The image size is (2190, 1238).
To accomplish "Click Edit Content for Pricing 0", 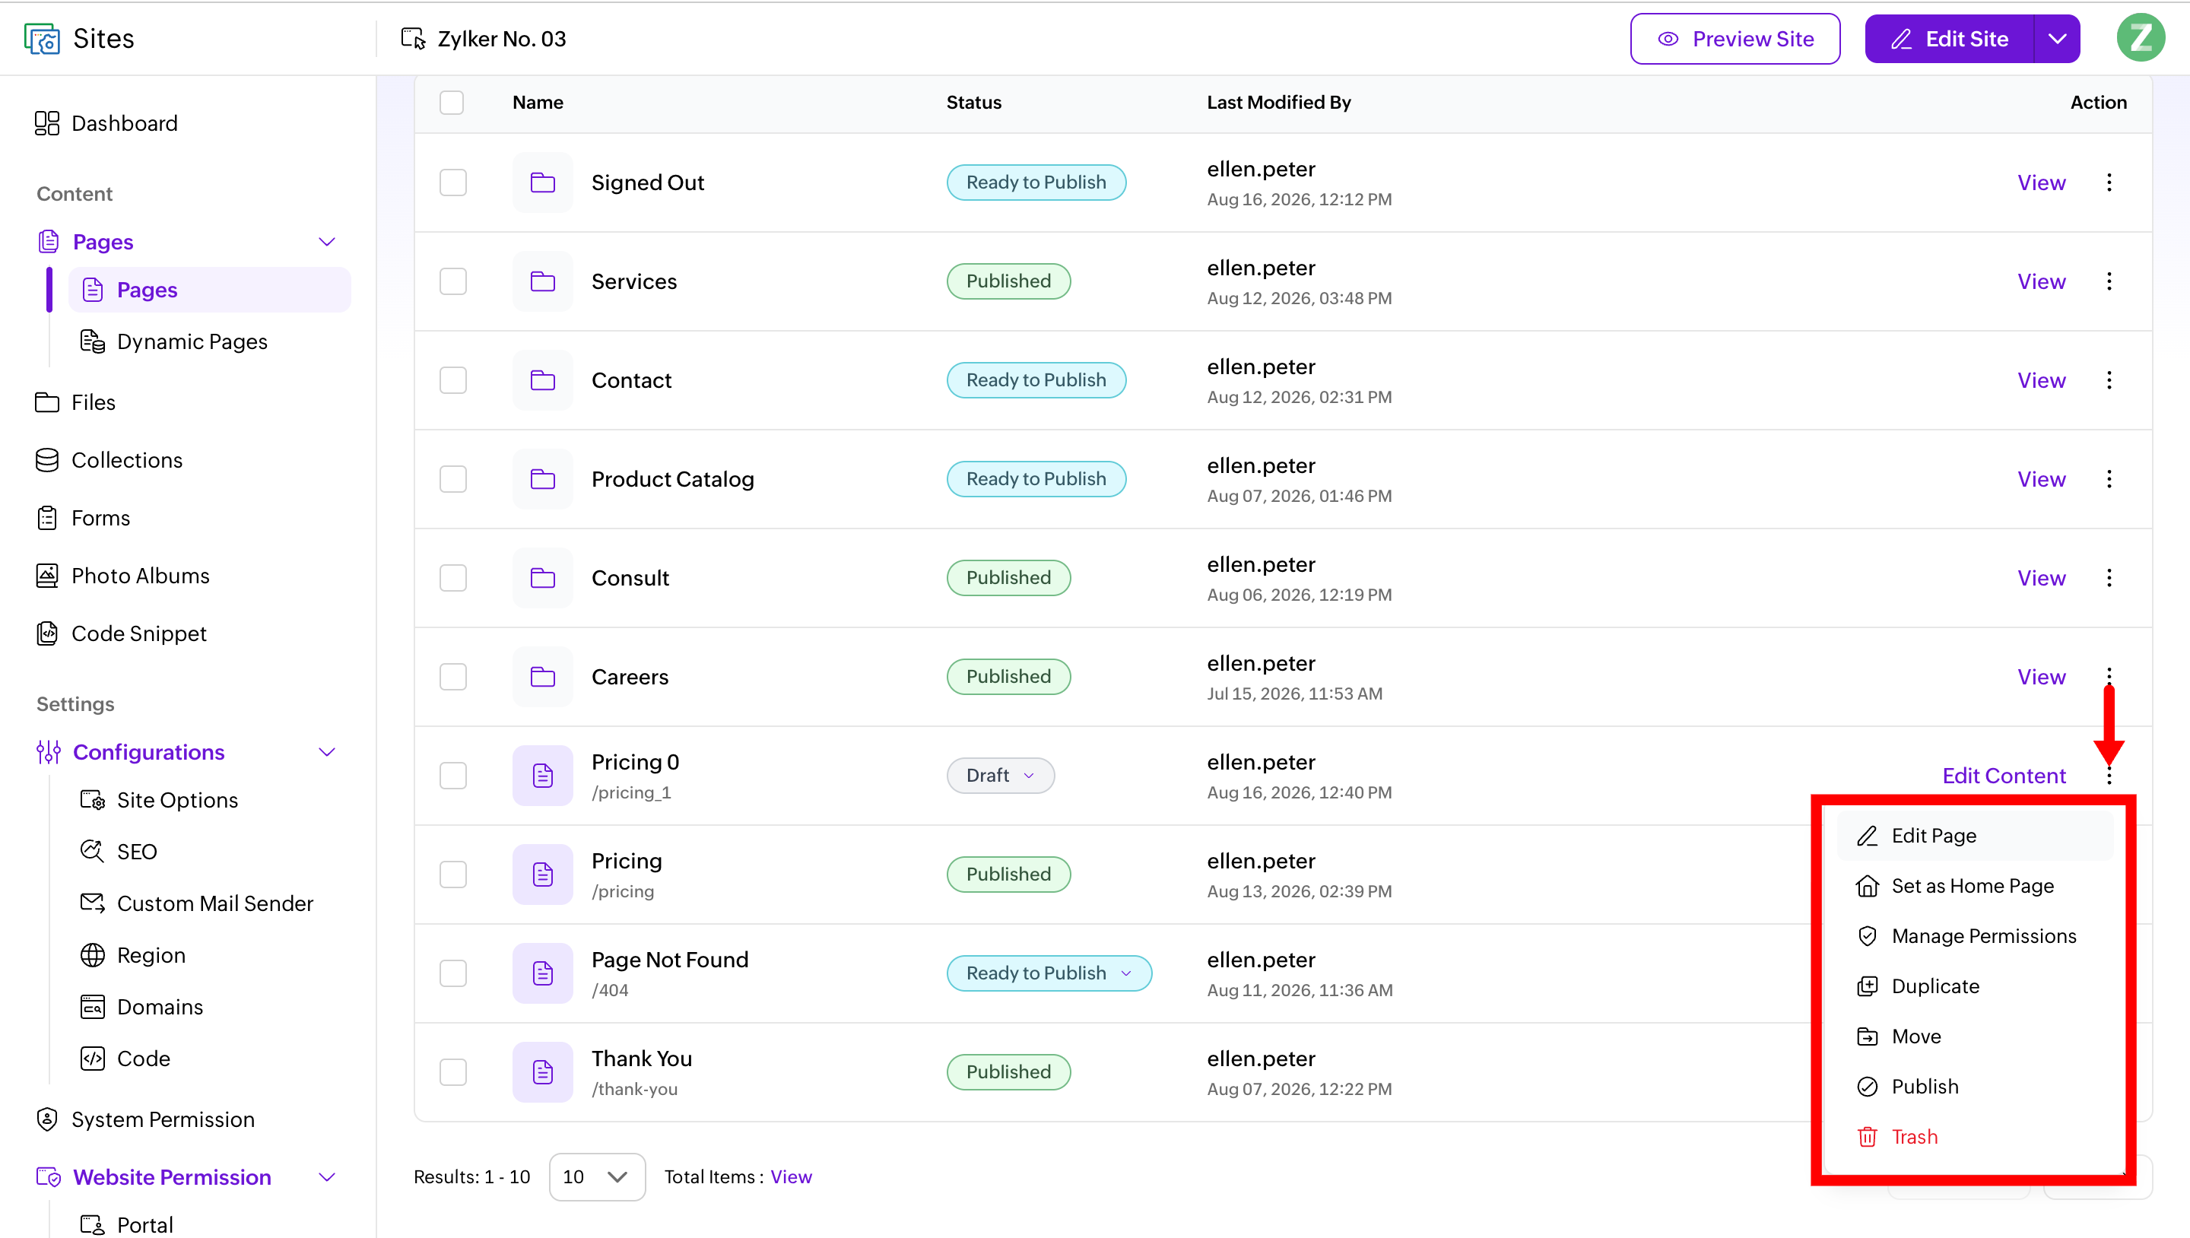I will 2004,776.
